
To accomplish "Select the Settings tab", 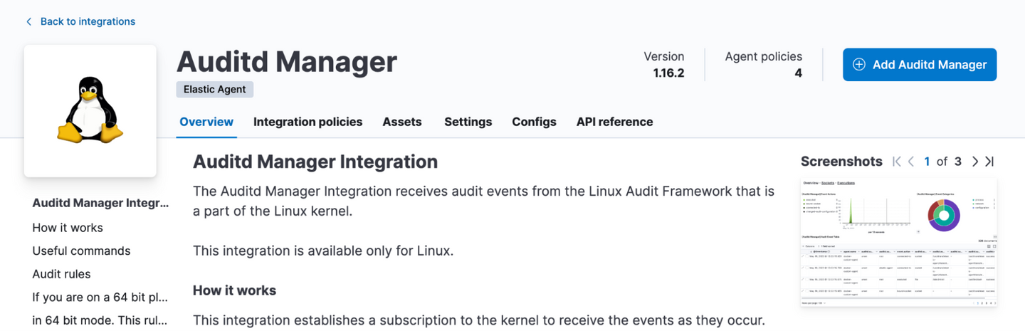I will point(468,122).
